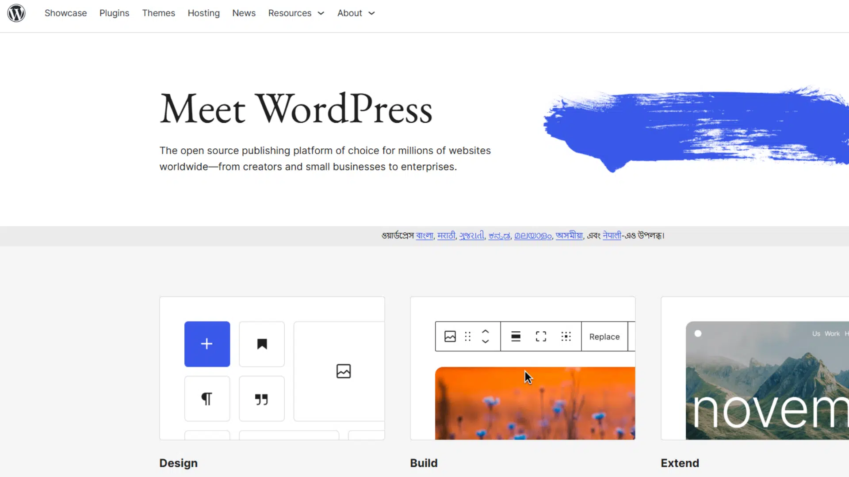Image resolution: width=849 pixels, height=477 pixels.
Task: Open the Themes menu item
Action: [158, 13]
